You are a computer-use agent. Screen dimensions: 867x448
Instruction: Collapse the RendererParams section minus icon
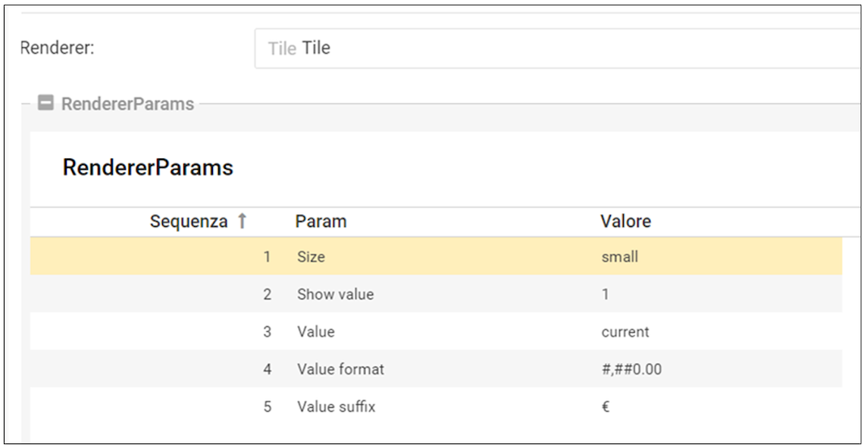click(45, 103)
